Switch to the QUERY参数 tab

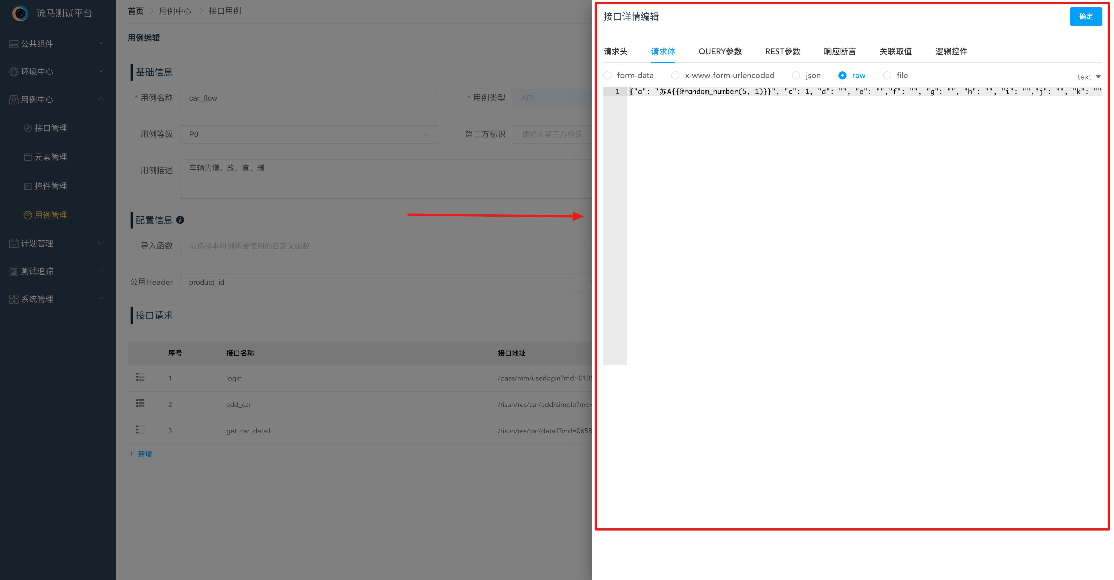719,51
